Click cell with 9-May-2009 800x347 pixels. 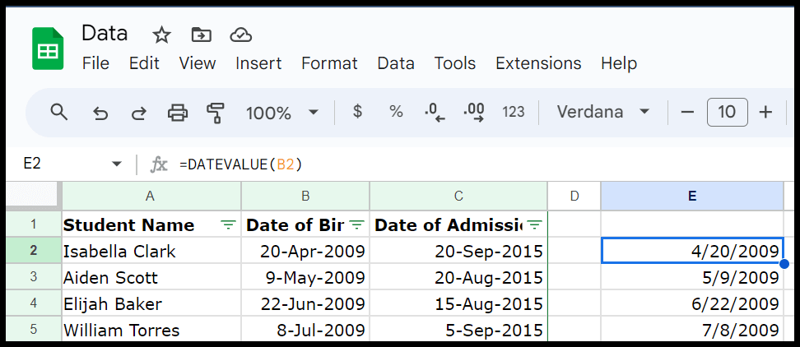305,277
